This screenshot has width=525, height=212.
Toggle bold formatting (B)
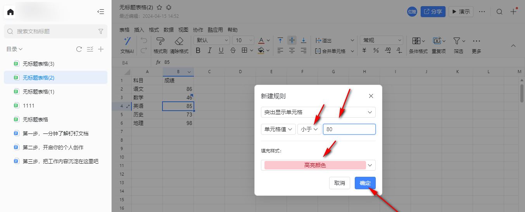point(198,51)
